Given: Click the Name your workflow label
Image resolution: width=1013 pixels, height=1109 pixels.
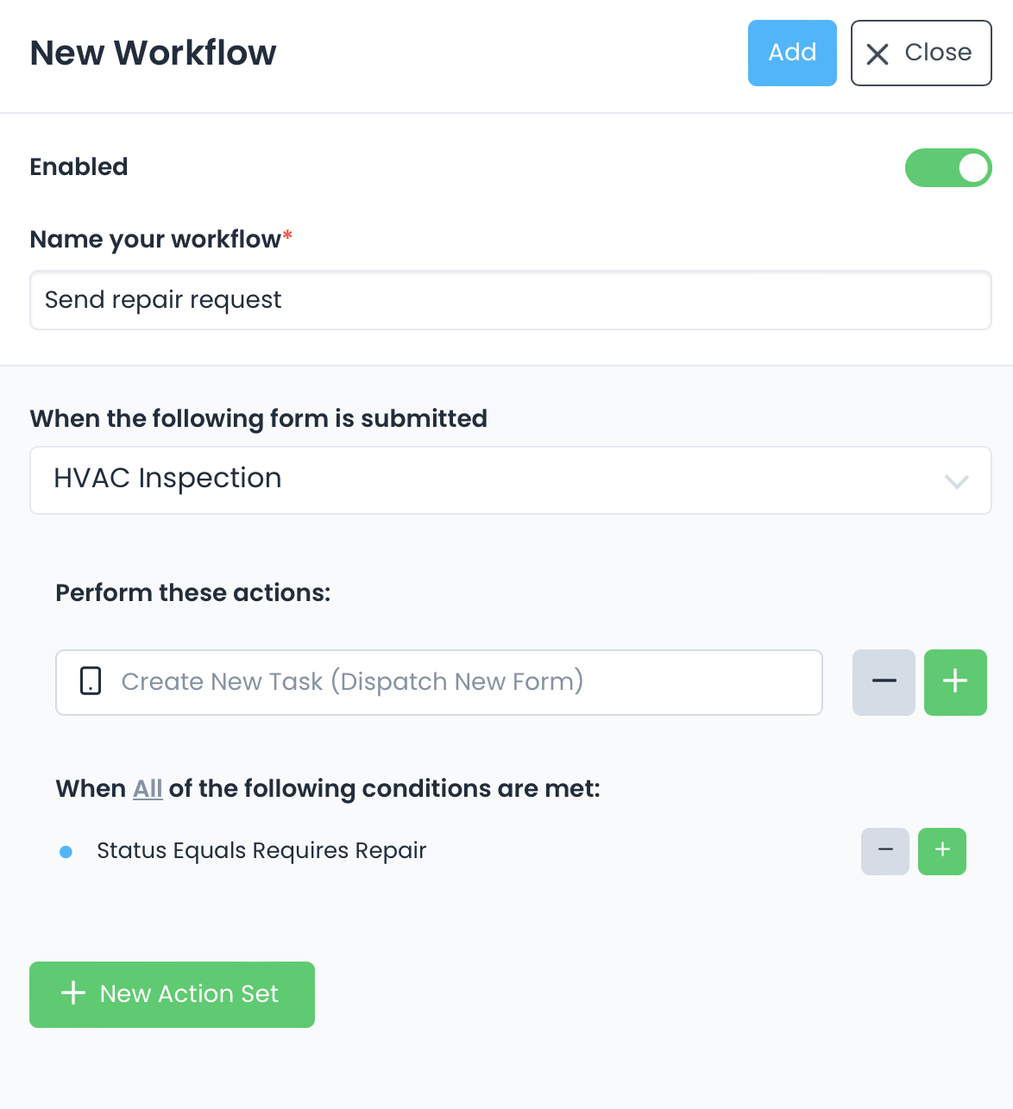Looking at the screenshot, I should [x=155, y=240].
